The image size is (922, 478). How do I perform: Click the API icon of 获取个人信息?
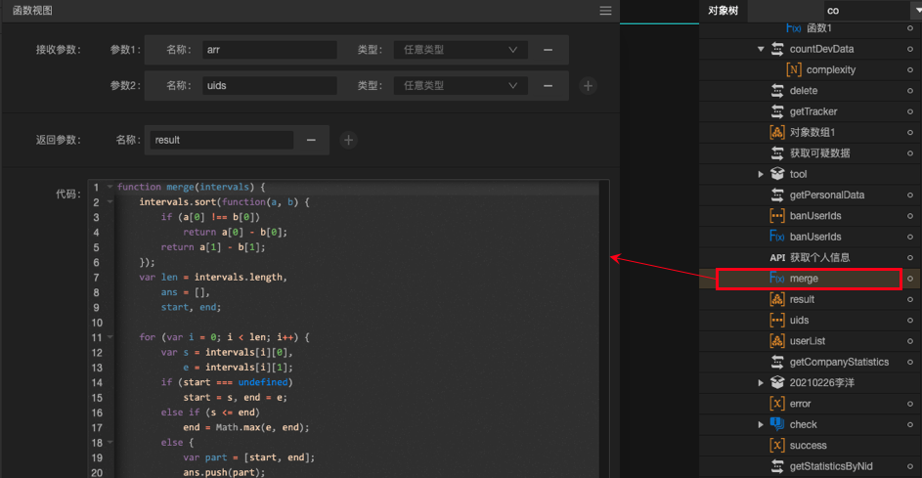(x=777, y=257)
